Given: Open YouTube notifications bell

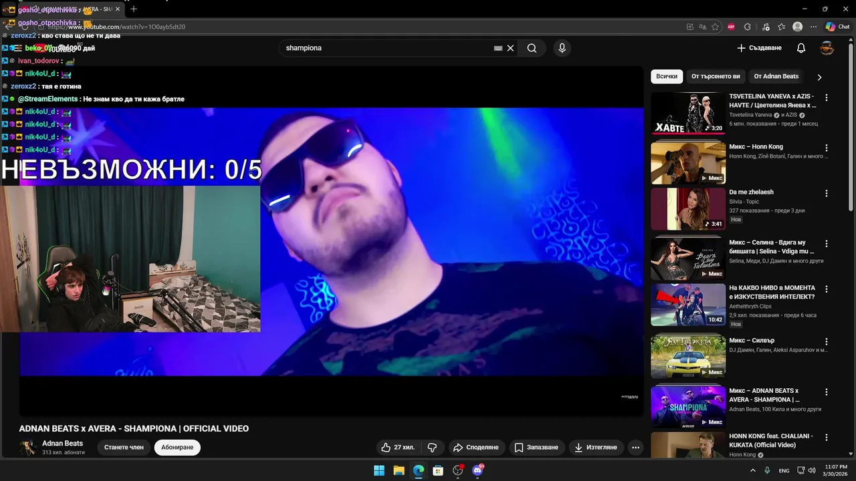Looking at the screenshot, I should click(801, 48).
